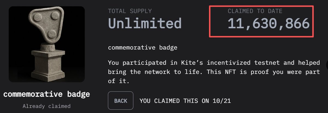The width and height of the screenshot is (328, 113).
Task: Open the stone badge NFT image
Action: pyautogui.click(x=46, y=44)
